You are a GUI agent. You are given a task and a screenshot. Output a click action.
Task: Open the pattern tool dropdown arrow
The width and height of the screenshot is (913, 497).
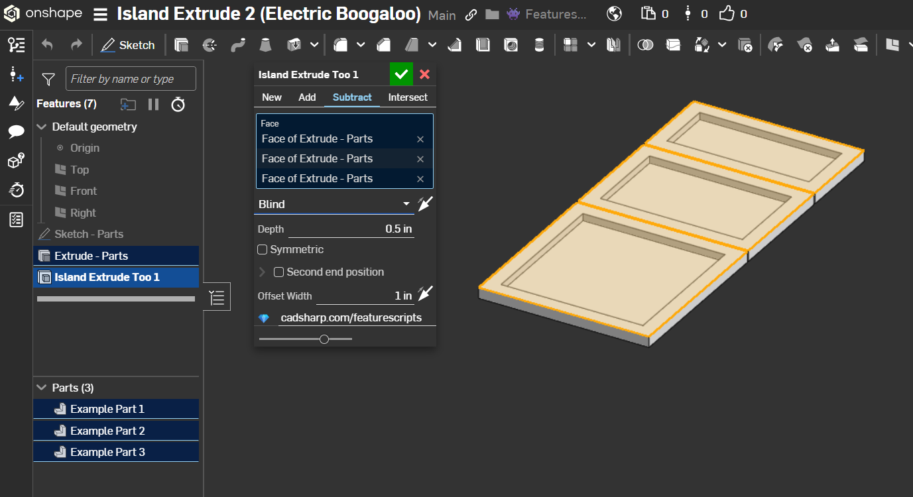point(591,45)
